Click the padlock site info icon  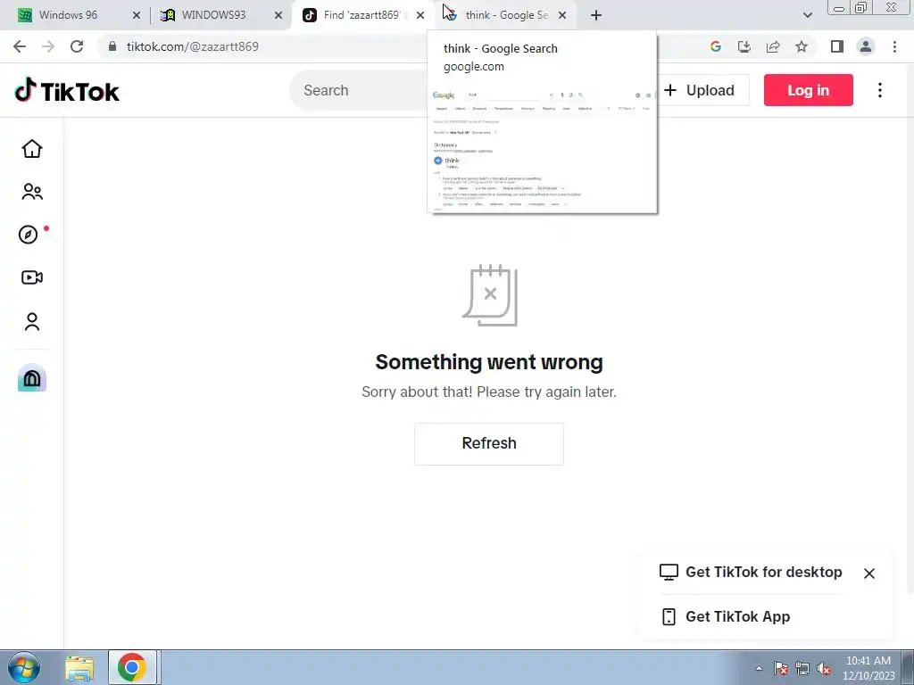coord(112,46)
